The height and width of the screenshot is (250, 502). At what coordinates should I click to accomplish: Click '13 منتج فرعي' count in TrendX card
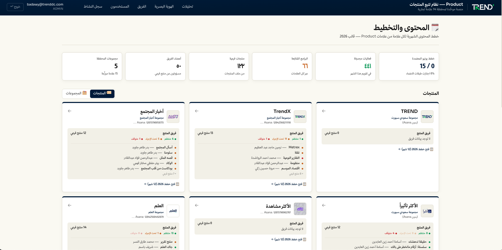click(x=205, y=133)
